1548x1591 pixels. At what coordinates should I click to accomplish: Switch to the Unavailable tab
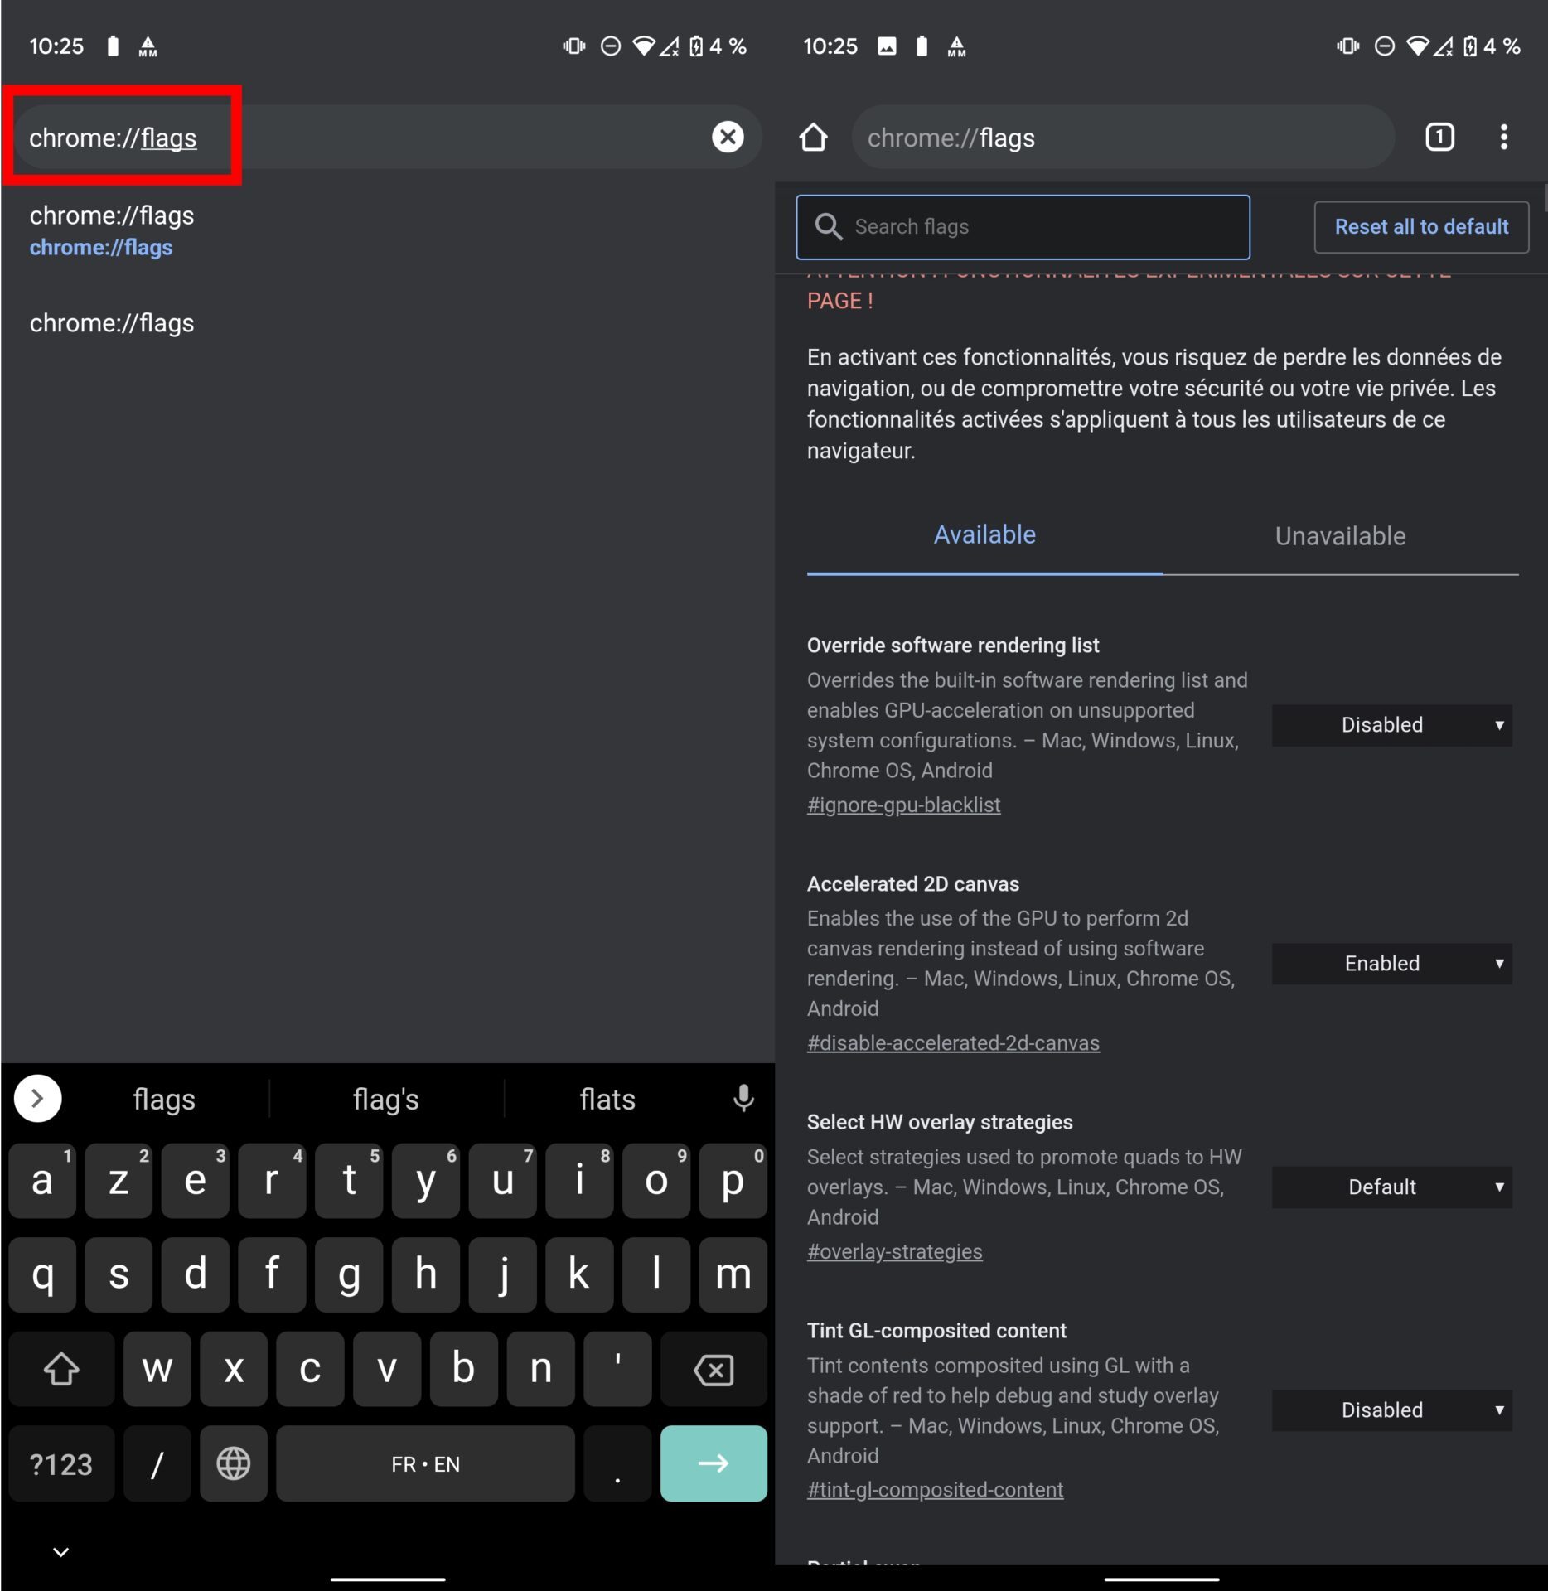click(1340, 536)
